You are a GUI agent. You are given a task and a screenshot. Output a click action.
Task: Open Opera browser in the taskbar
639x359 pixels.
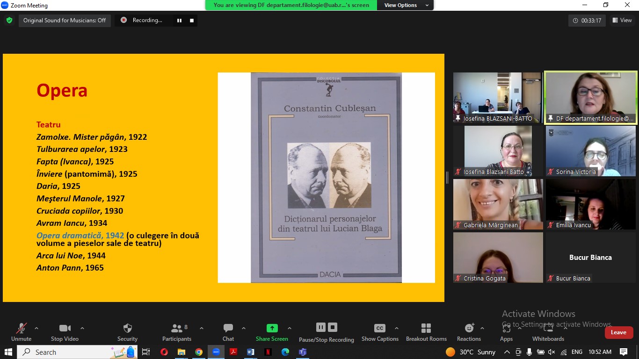coord(164,352)
